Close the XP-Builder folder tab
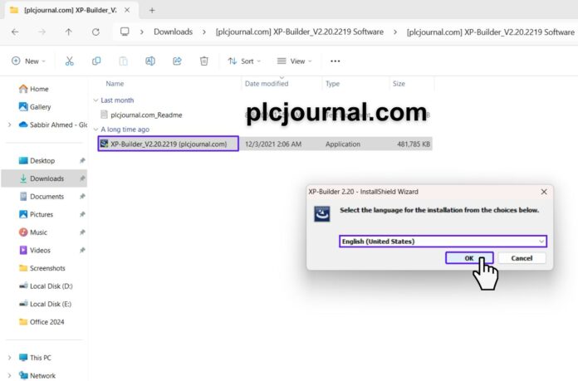Image resolution: width=578 pixels, height=381 pixels. click(x=127, y=10)
